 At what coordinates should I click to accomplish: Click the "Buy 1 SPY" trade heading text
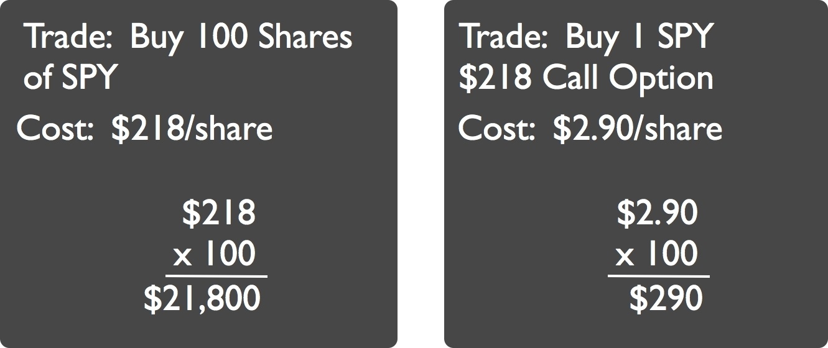point(638,37)
